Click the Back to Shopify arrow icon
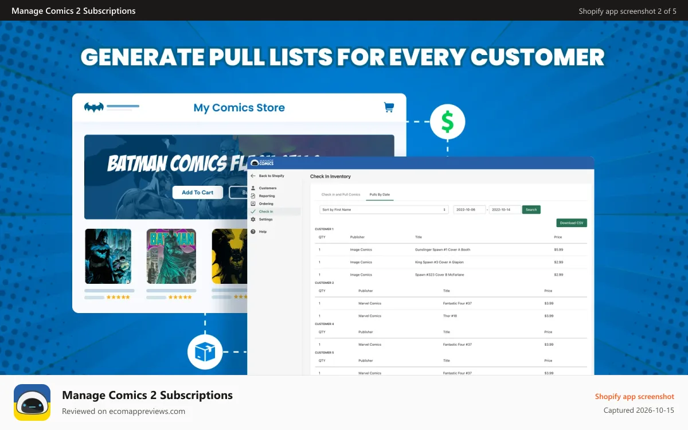Screen dimensions: 688x430 coord(253,176)
